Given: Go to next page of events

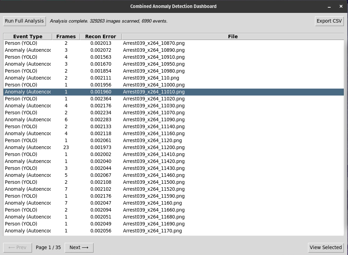Looking at the screenshot, I should [x=79, y=247].
